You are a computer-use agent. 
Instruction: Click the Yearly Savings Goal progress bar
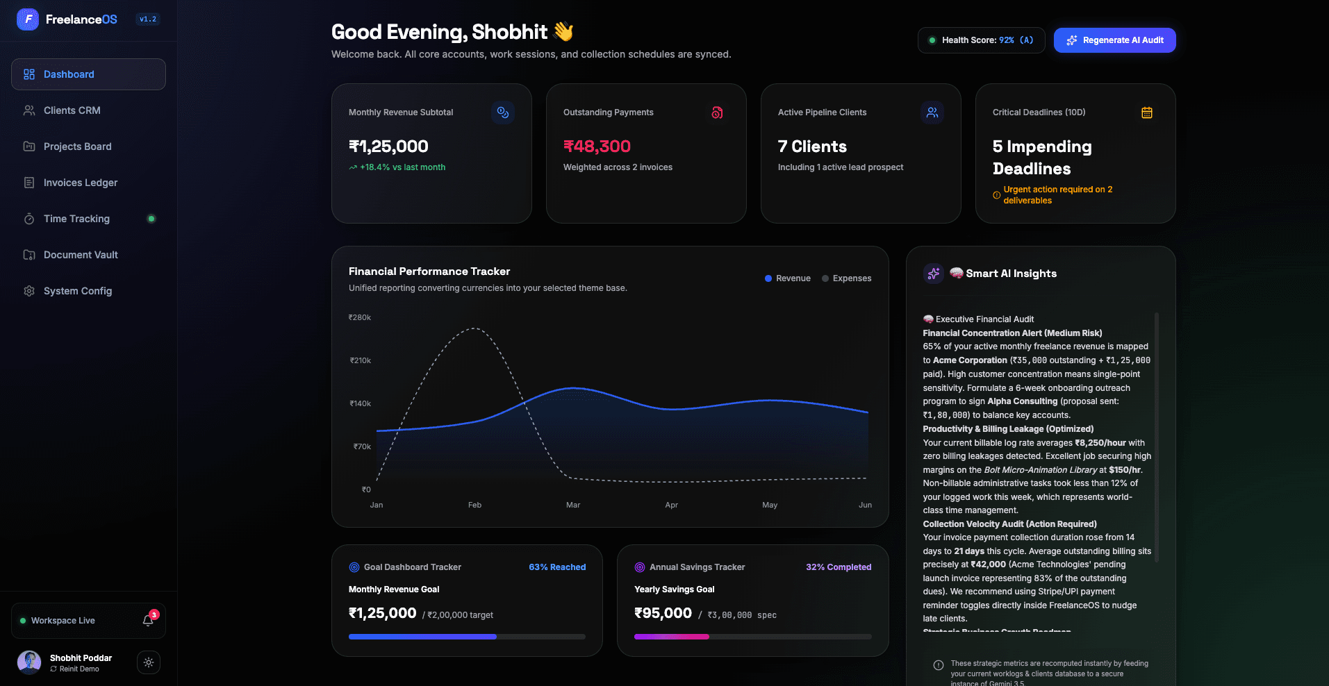[x=753, y=637]
